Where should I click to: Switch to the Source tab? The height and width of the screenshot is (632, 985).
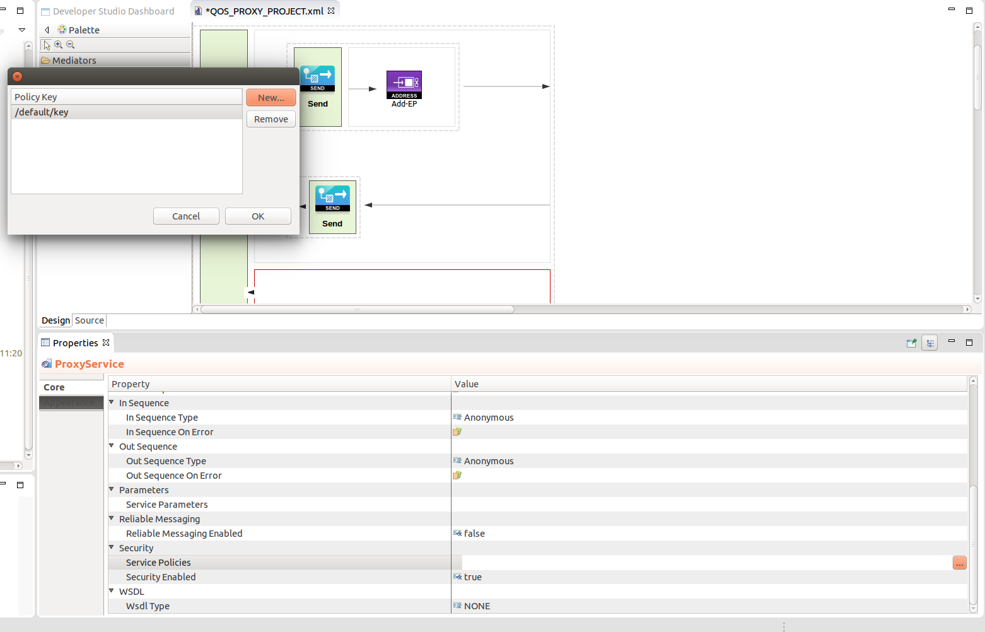pyautogui.click(x=88, y=320)
